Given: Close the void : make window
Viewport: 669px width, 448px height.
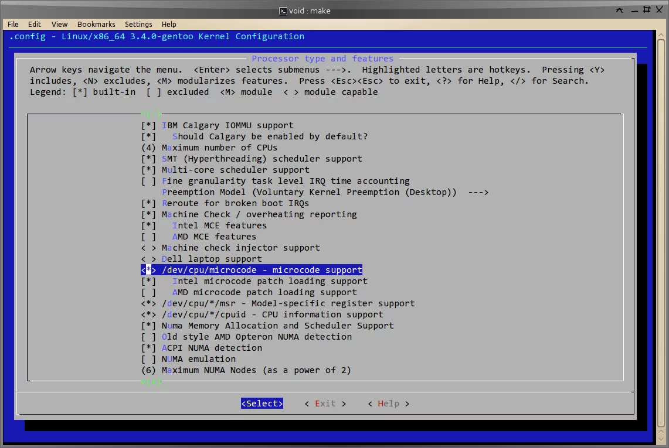Looking at the screenshot, I should (660, 10).
